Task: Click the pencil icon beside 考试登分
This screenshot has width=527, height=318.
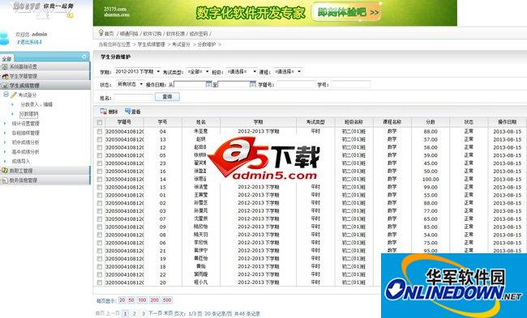Action: 14,95
